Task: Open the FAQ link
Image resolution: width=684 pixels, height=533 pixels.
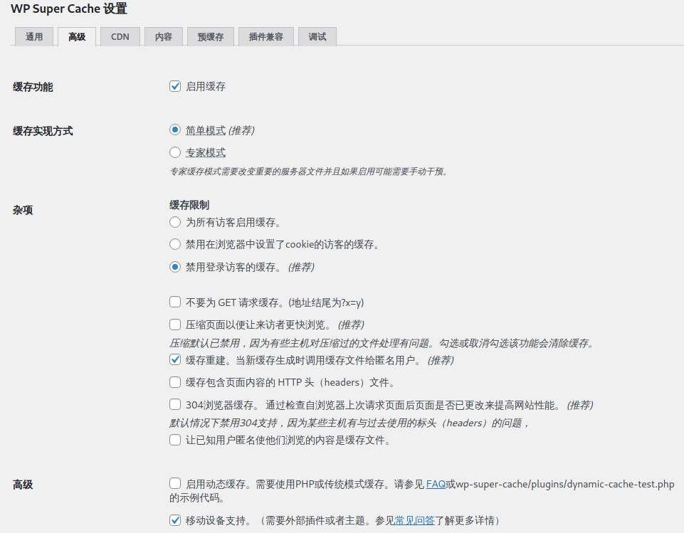Action: click(x=436, y=485)
